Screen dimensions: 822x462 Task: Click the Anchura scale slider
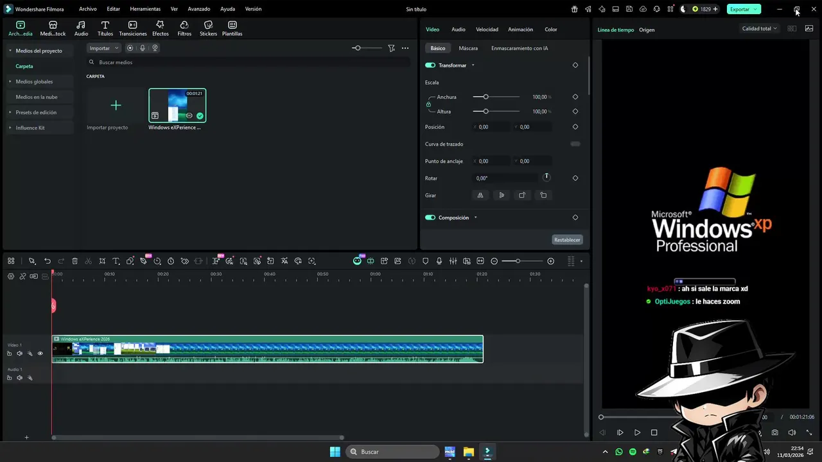(x=496, y=97)
